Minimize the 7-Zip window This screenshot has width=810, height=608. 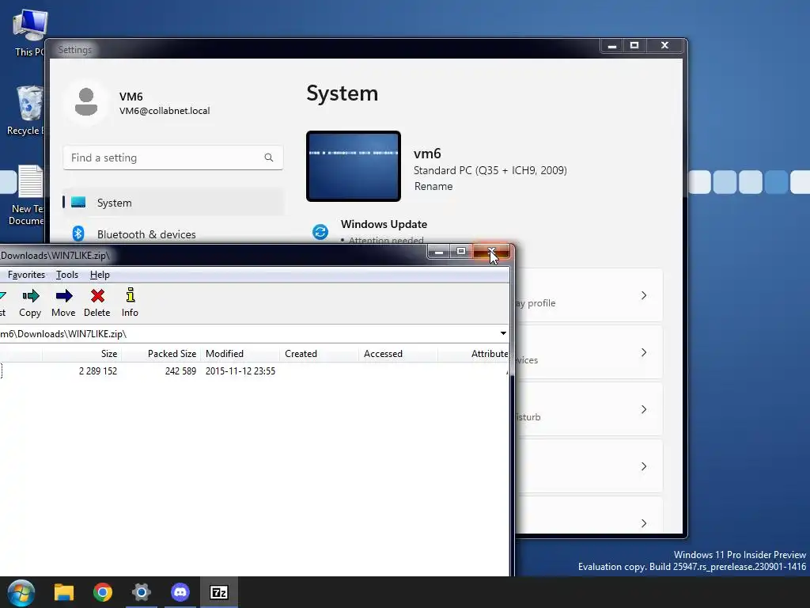438,252
